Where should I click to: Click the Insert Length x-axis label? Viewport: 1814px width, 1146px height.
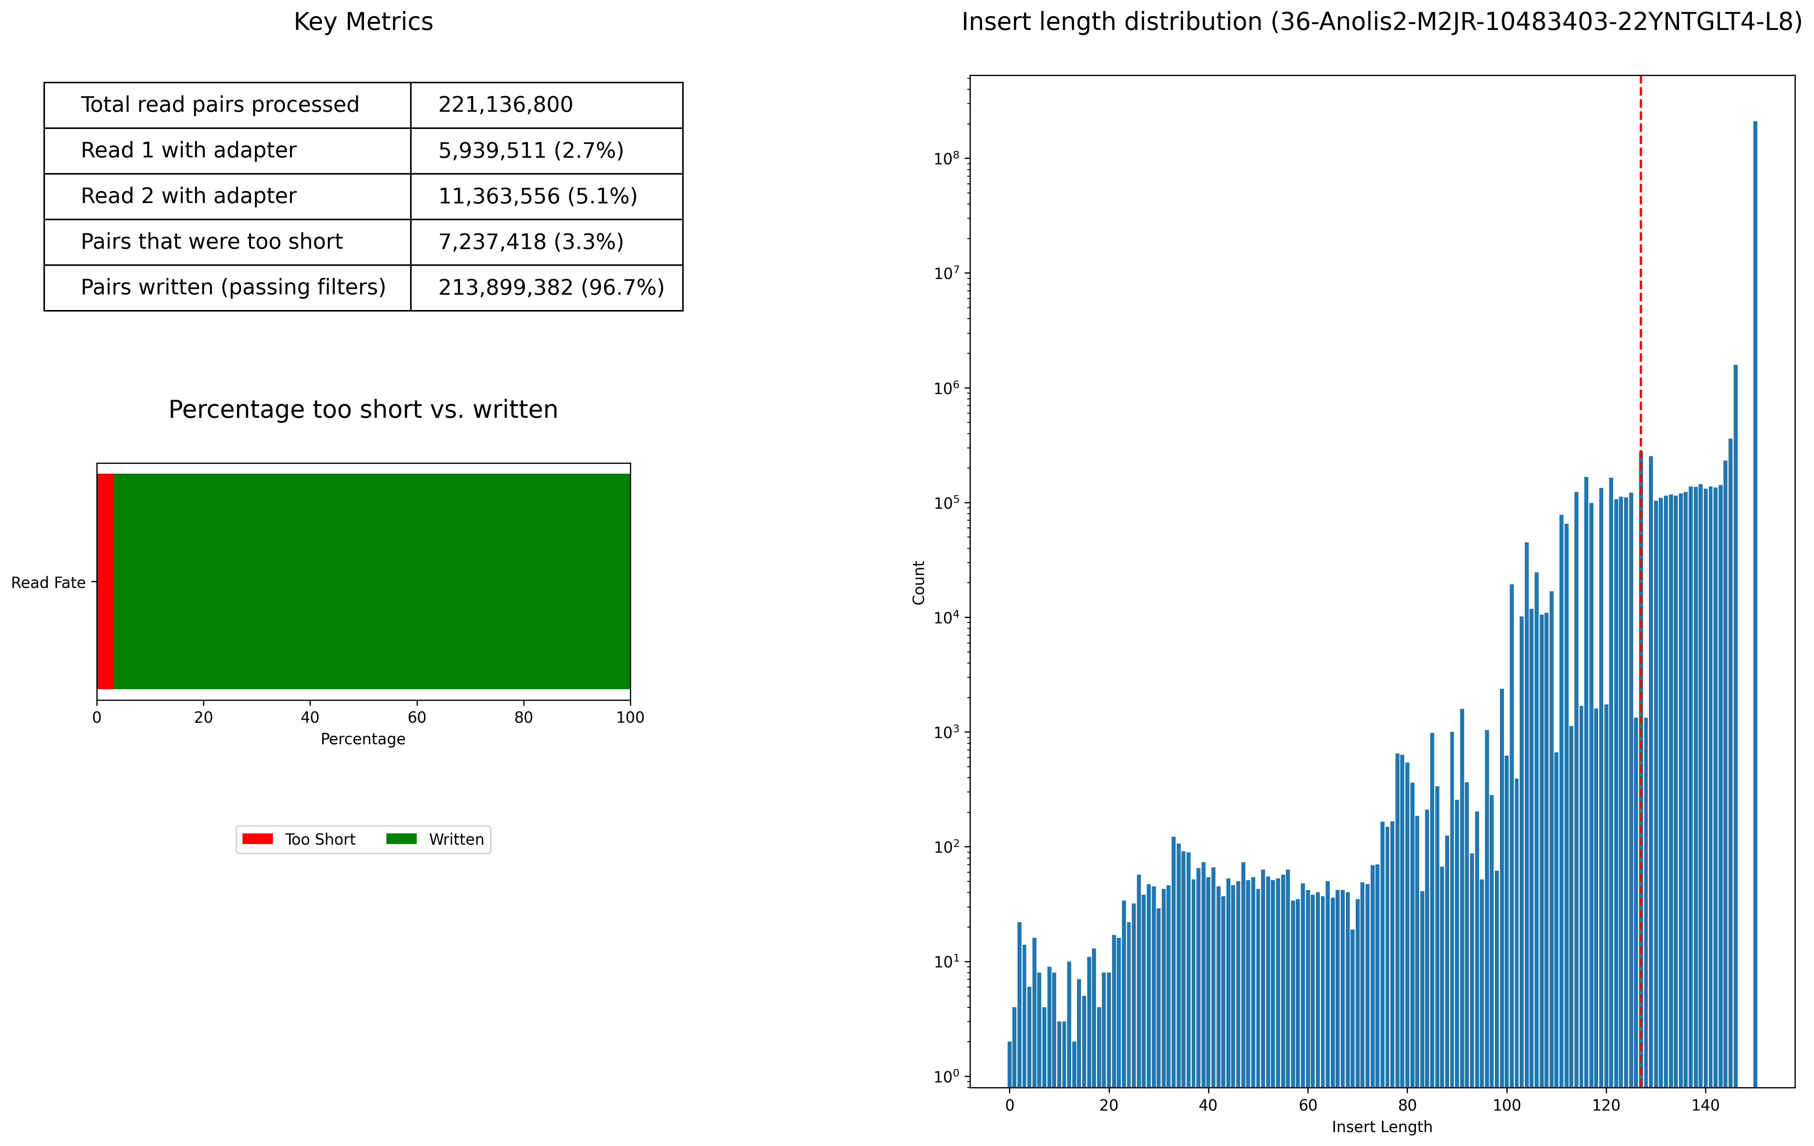click(x=1382, y=1126)
